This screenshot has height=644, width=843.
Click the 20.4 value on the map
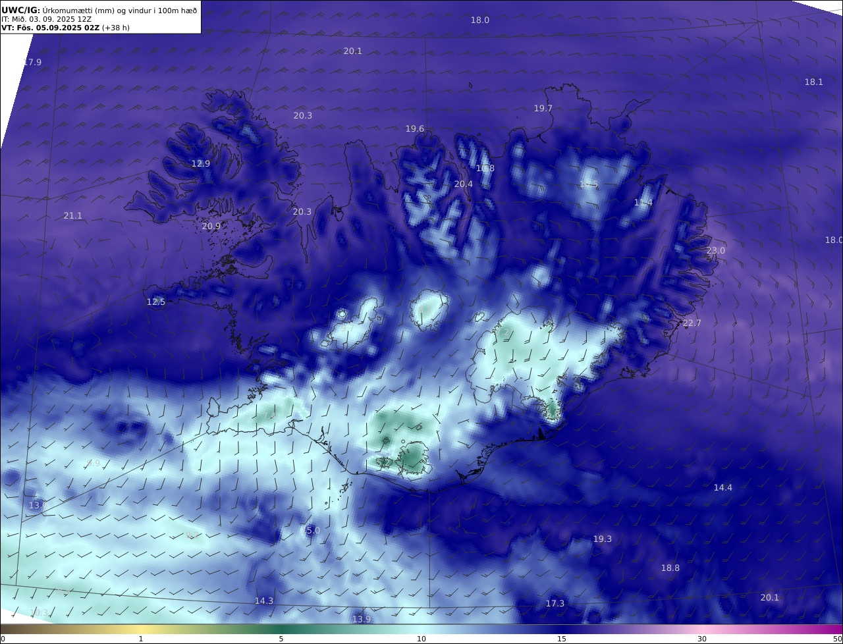click(x=463, y=184)
